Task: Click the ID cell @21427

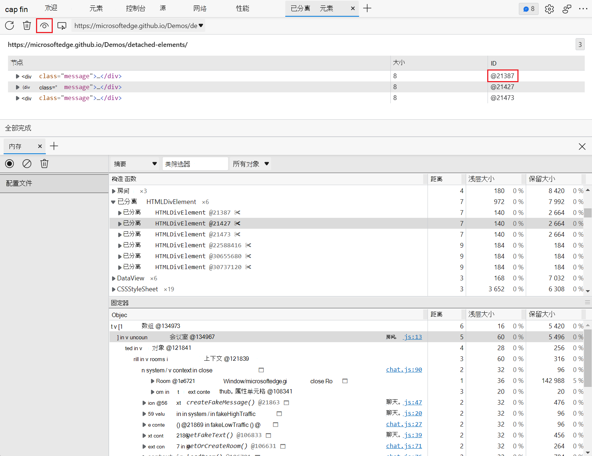Action: coord(502,87)
